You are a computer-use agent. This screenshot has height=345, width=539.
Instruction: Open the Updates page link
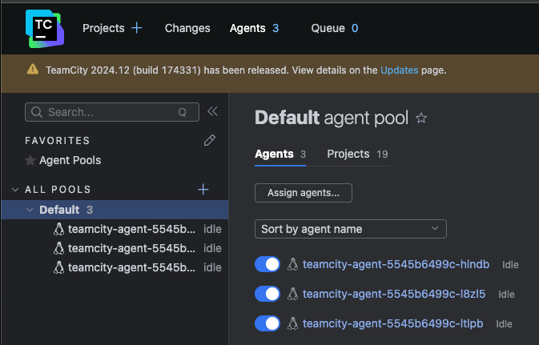[x=400, y=70]
